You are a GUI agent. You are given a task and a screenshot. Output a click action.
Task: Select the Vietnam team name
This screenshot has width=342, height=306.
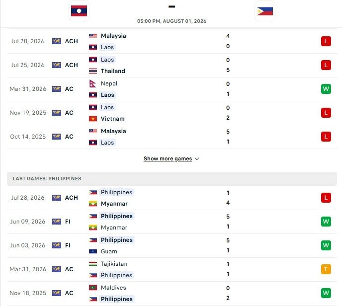[112, 119]
